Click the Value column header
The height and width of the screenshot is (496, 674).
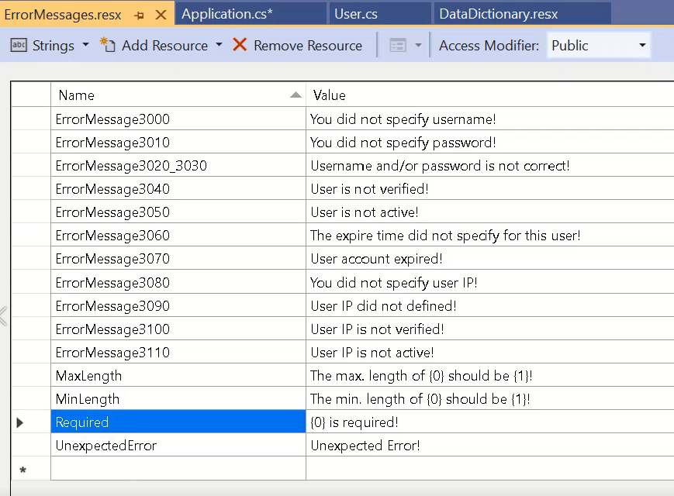(490, 95)
